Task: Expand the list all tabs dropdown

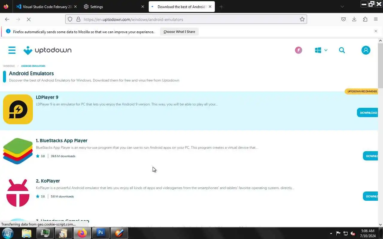Action: 342,7
